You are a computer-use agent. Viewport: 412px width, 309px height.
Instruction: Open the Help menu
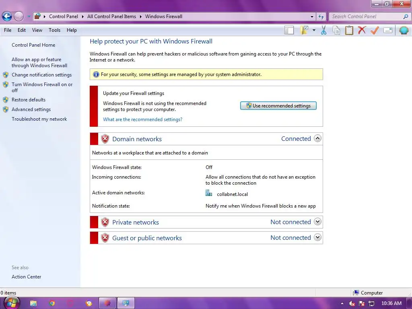point(72,30)
